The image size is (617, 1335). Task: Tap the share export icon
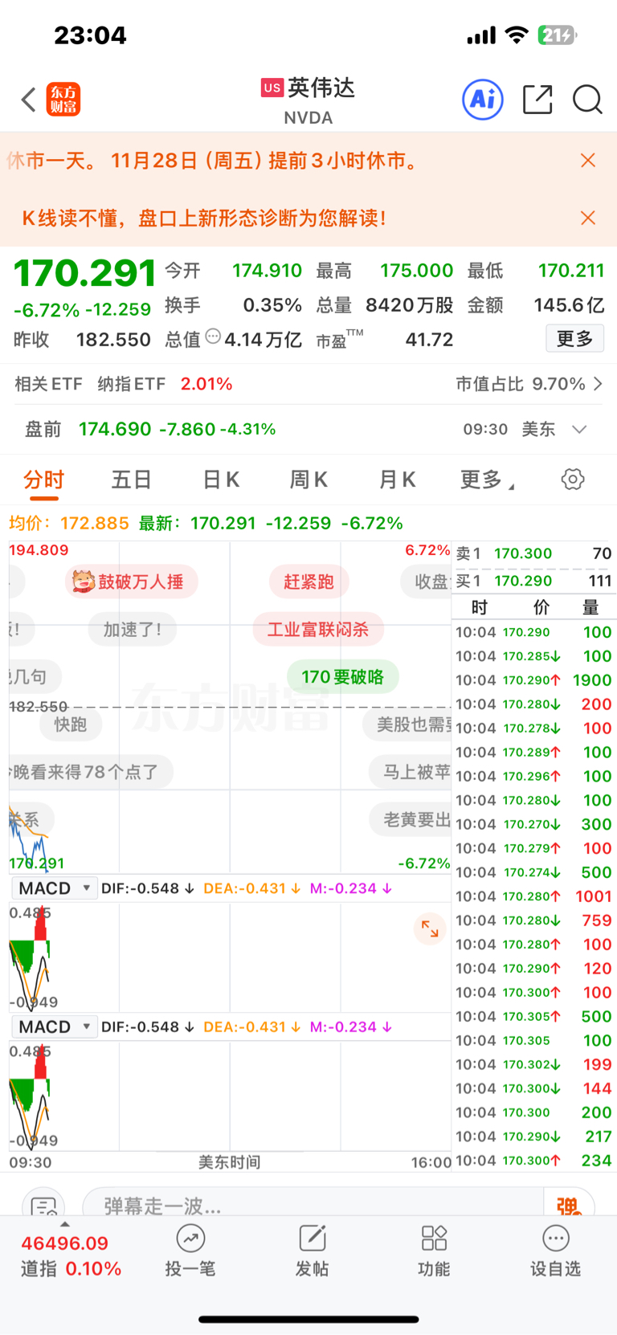pos(537,100)
